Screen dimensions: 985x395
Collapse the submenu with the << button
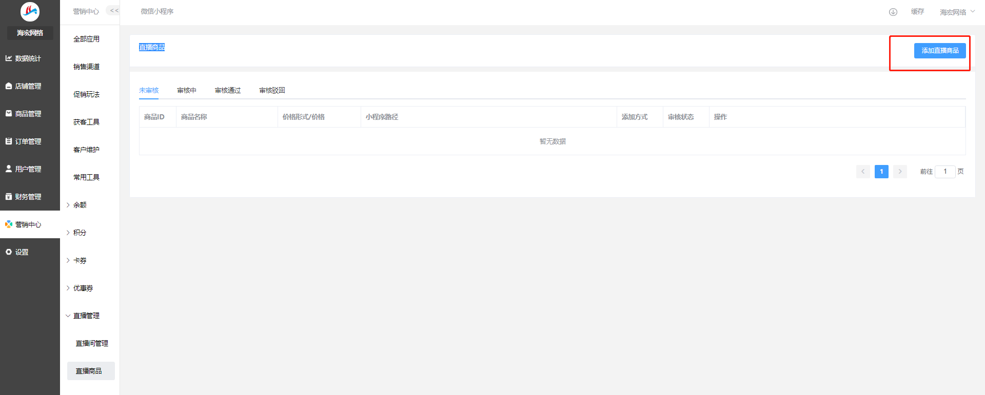tap(114, 10)
